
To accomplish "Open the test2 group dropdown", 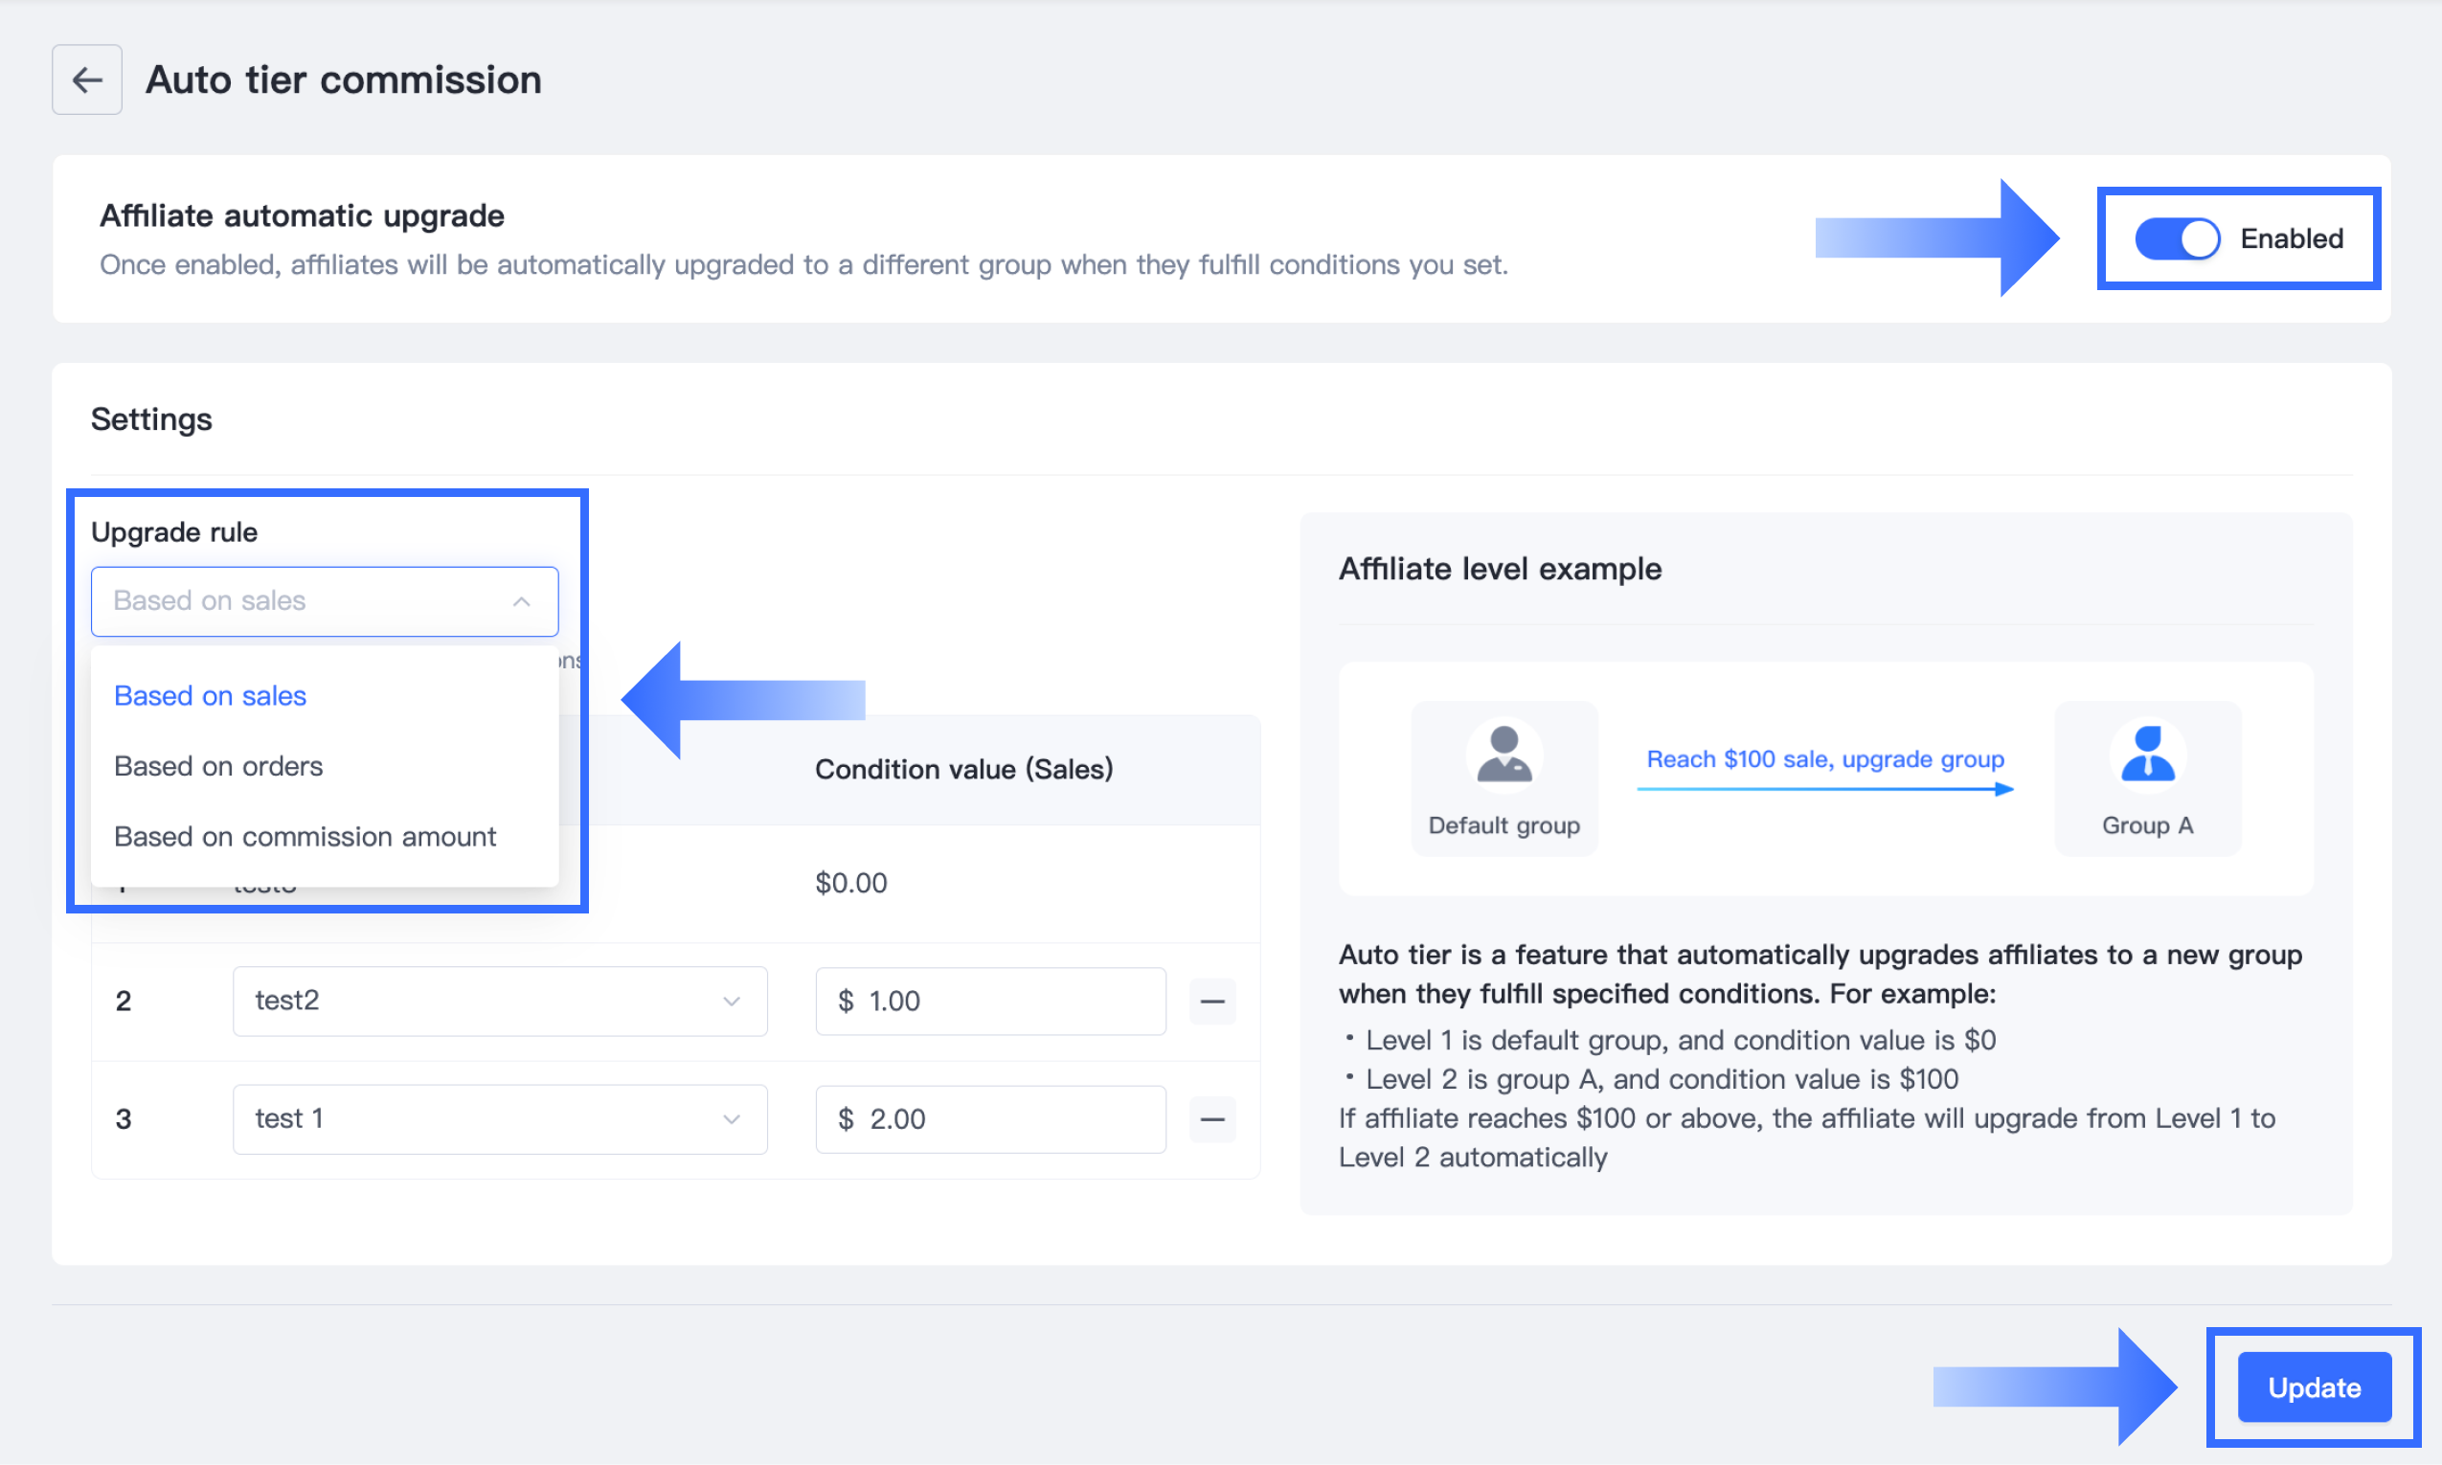I will pyautogui.click(x=499, y=1001).
